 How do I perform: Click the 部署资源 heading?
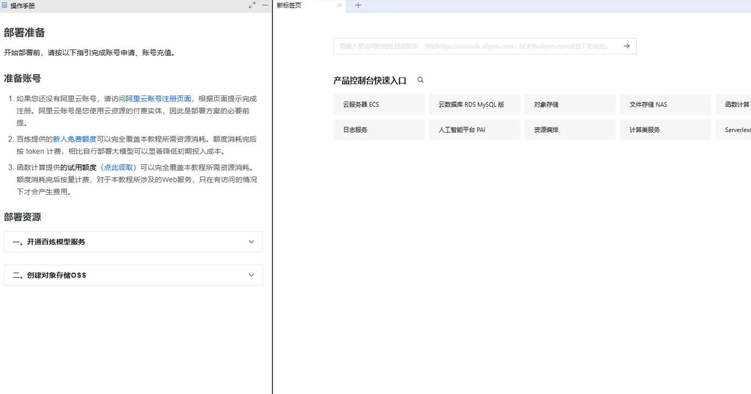click(x=23, y=217)
